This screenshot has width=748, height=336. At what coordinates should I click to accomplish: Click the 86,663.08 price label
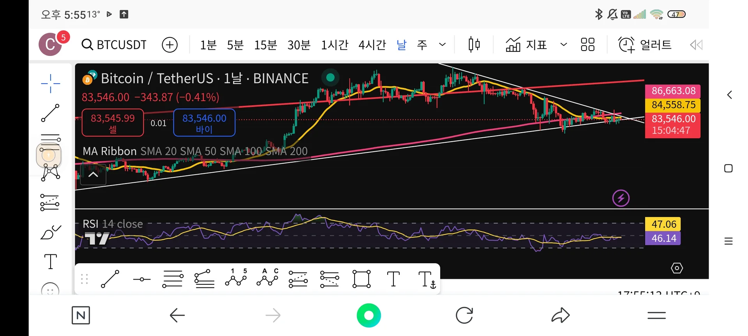click(673, 91)
